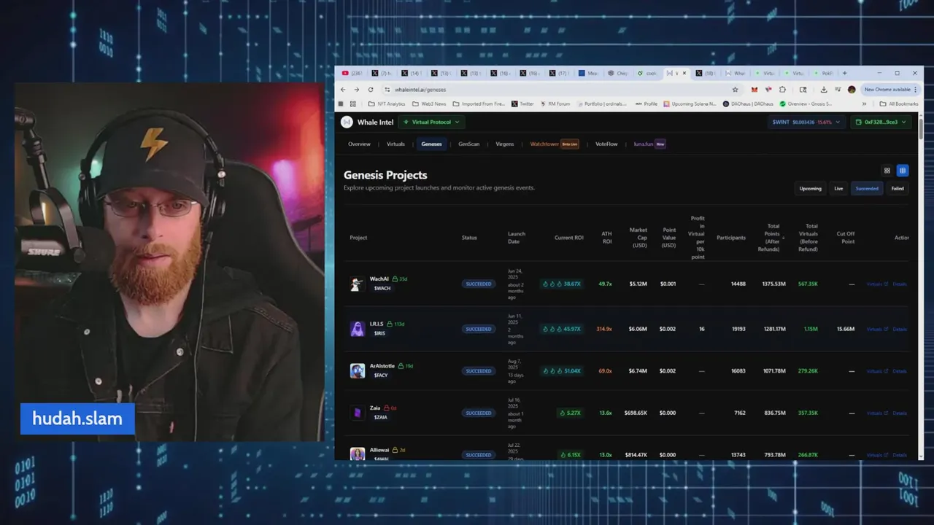Open Details for Zaia
Image resolution: width=934 pixels, height=525 pixels.
(x=900, y=413)
